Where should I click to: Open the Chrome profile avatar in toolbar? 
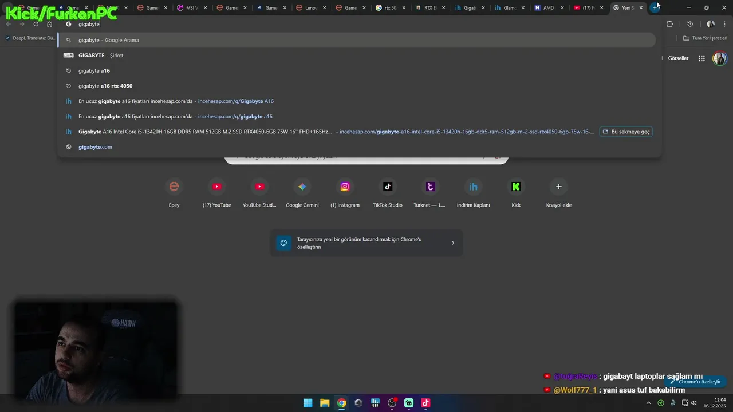pyautogui.click(x=711, y=24)
